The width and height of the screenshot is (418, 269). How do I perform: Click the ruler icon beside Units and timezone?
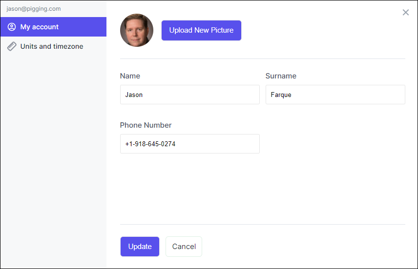[12, 46]
